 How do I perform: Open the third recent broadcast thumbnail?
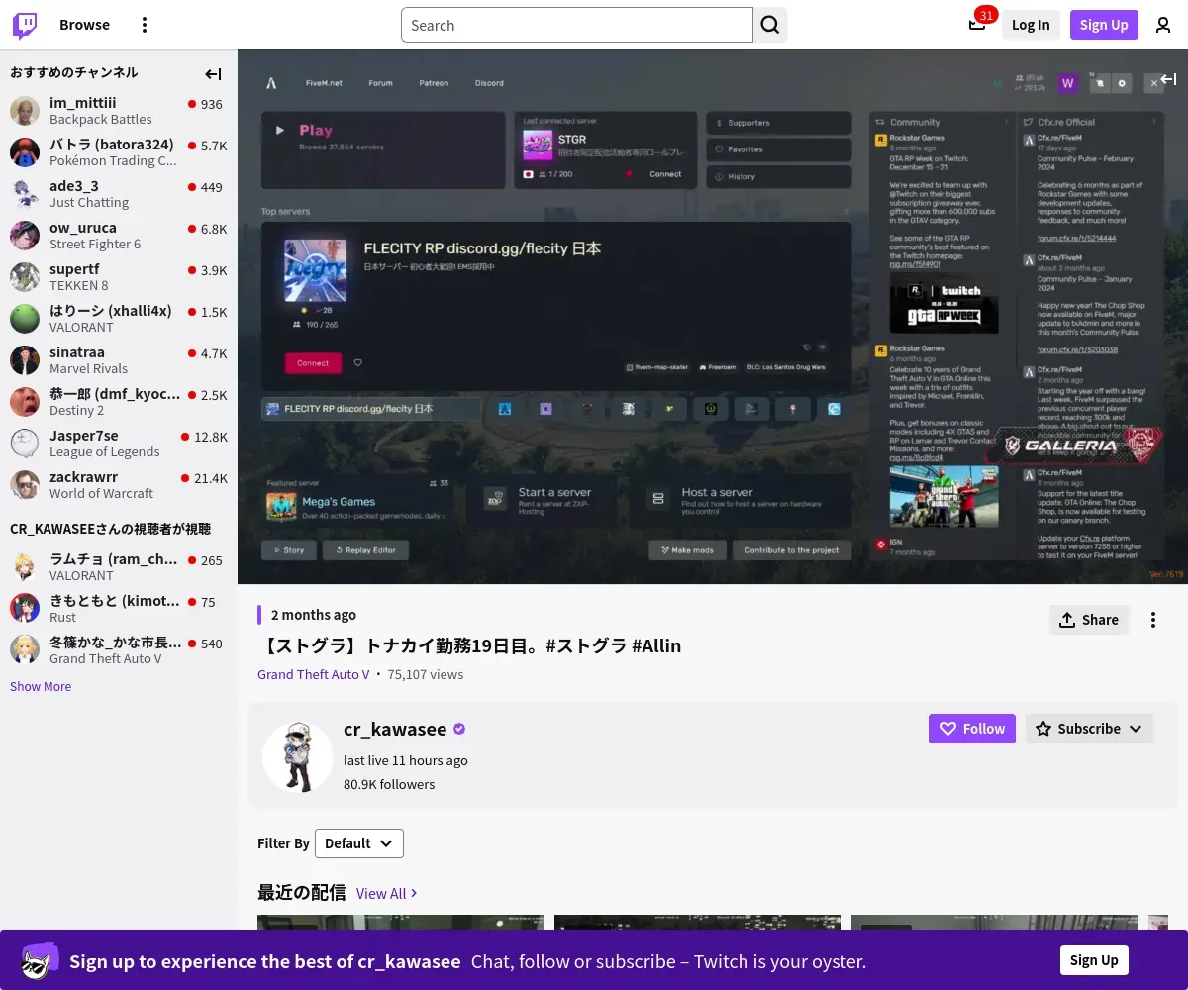pyautogui.click(x=995, y=922)
